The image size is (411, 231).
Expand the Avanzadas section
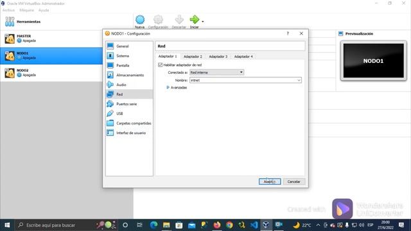(168, 87)
